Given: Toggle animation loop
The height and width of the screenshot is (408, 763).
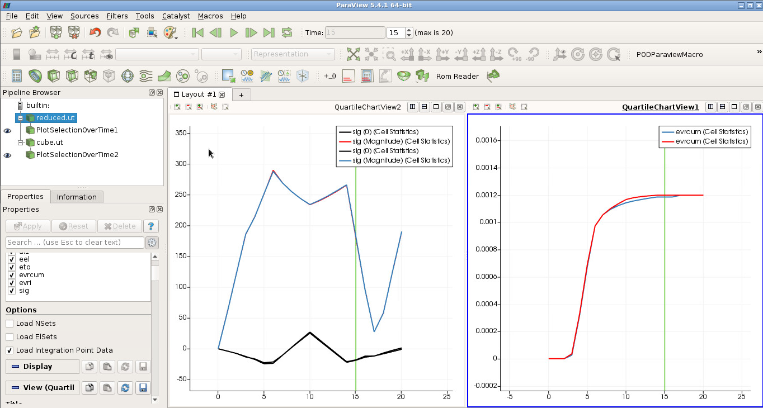Looking at the screenshot, I should pos(287,32).
